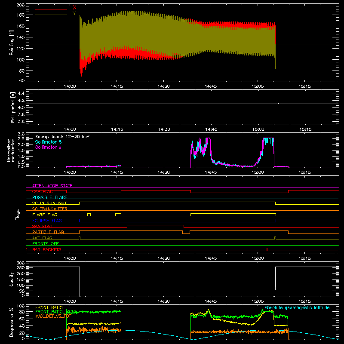Click the GAP_FLAG label

pyautogui.click(x=42, y=191)
